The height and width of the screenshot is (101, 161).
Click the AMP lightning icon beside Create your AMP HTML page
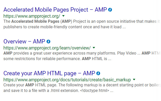coord(98,73)
